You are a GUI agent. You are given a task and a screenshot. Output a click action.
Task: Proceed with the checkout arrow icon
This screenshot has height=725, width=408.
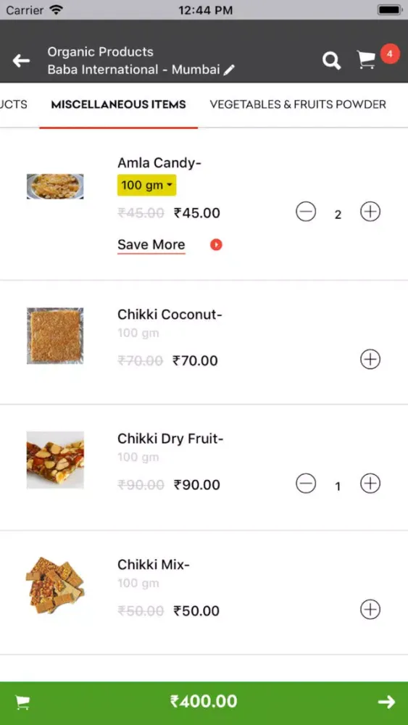(386, 702)
